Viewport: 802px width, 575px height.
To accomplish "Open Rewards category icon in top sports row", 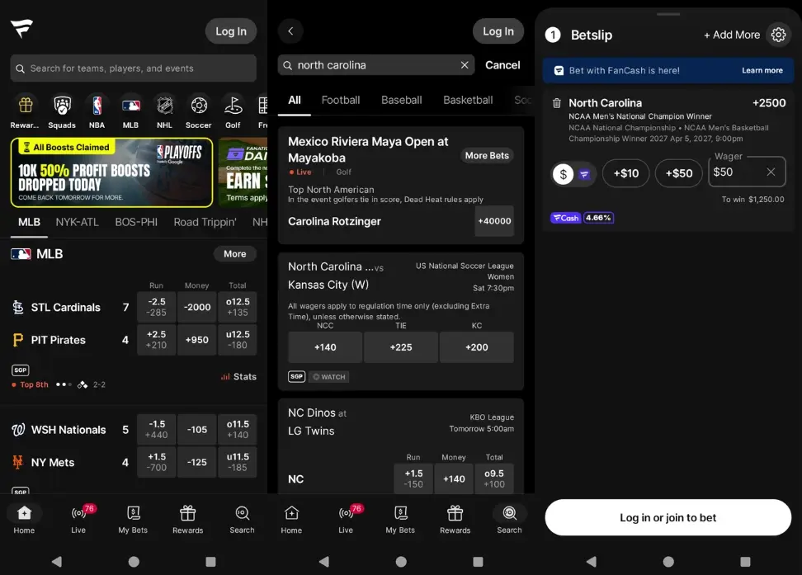I will coord(25,106).
